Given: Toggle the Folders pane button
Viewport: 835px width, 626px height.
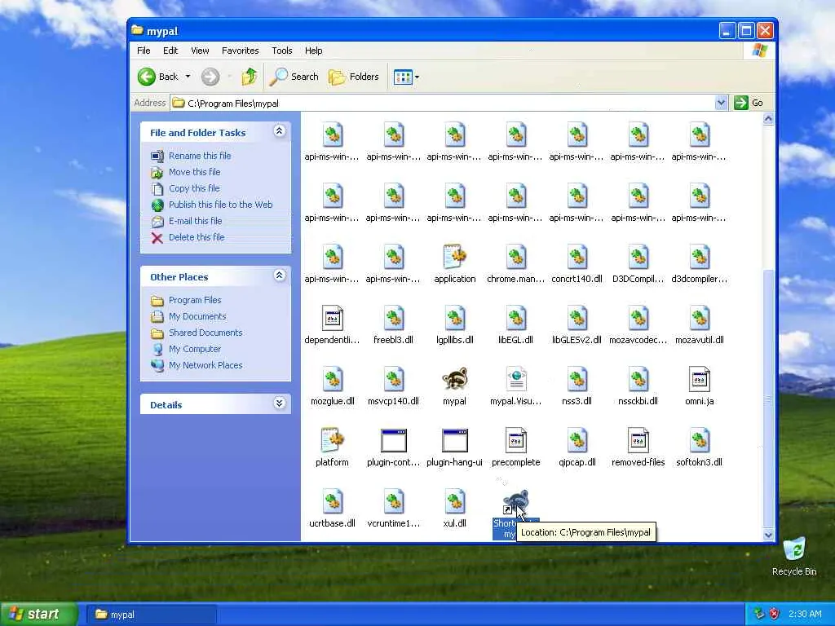Looking at the screenshot, I should pyautogui.click(x=354, y=77).
